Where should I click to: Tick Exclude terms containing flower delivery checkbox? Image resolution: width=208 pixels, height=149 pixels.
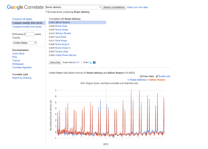(x=46, y=12)
